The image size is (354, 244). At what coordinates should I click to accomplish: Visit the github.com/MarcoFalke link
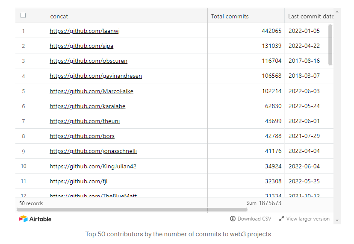click(91, 91)
